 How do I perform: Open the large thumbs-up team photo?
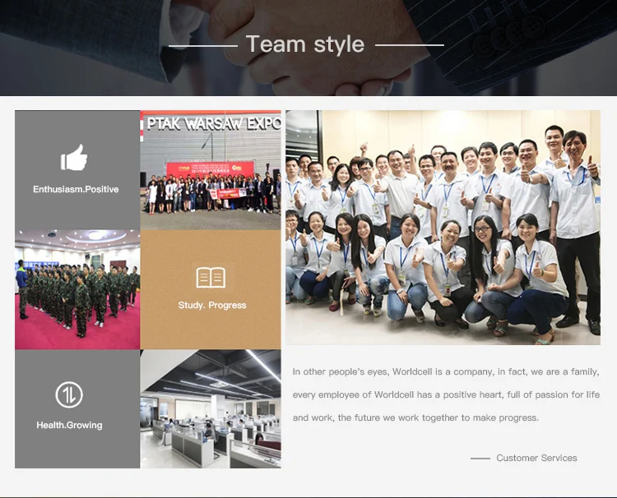point(443,228)
